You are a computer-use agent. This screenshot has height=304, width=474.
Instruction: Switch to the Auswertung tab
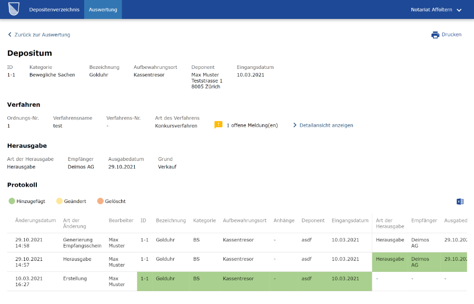[103, 9]
